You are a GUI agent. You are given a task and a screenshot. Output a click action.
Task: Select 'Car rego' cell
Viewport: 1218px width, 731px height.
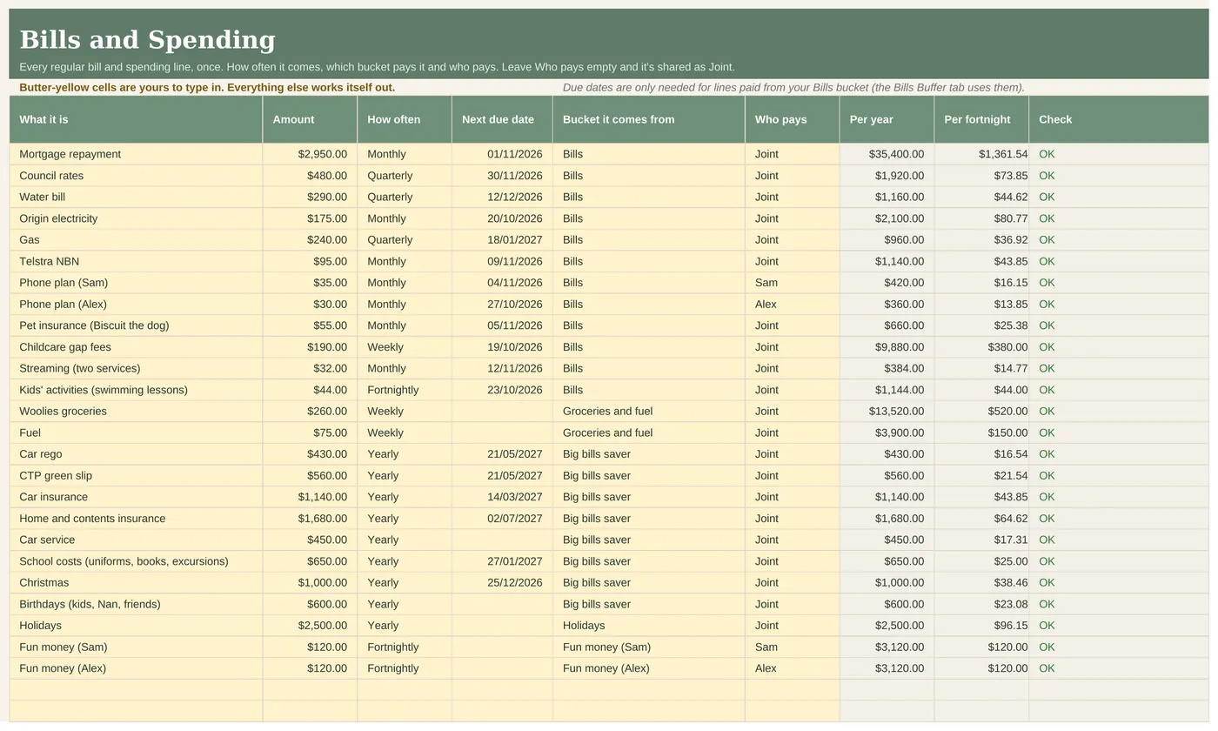136,454
